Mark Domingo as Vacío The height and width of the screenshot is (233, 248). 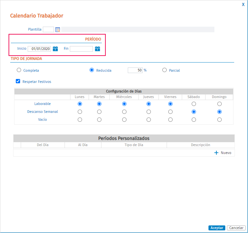[x=219, y=120]
